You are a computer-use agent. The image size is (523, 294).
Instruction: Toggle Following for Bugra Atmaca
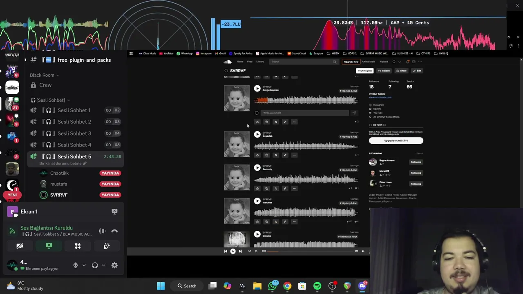click(416, 162)
